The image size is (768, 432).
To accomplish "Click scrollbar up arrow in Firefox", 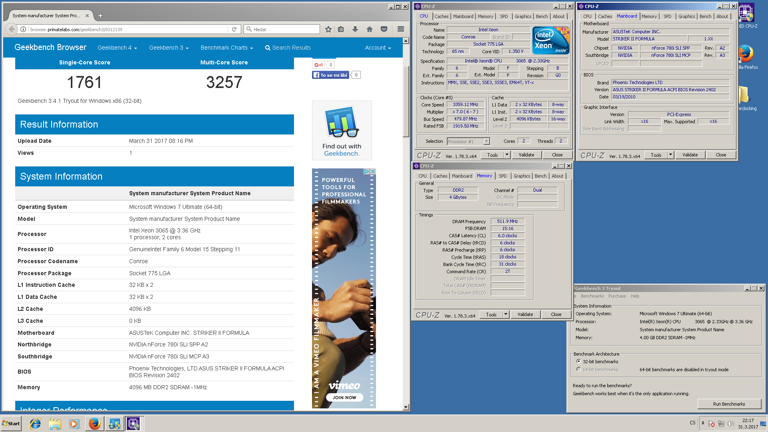I will (406, 41).
